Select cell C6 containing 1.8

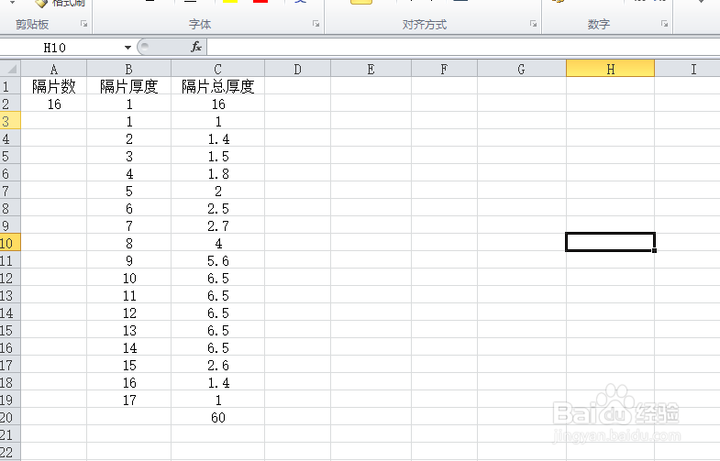pyautogui.click(x=218, y=173)
